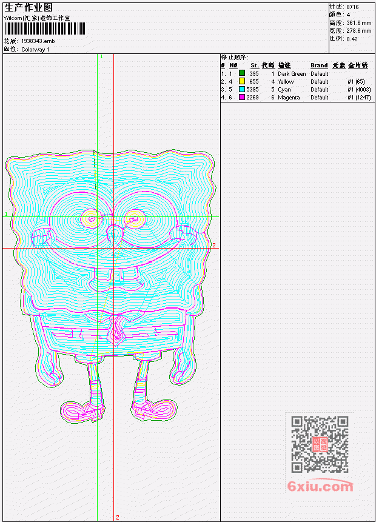Click the N# column header

[x=233, y=65]
